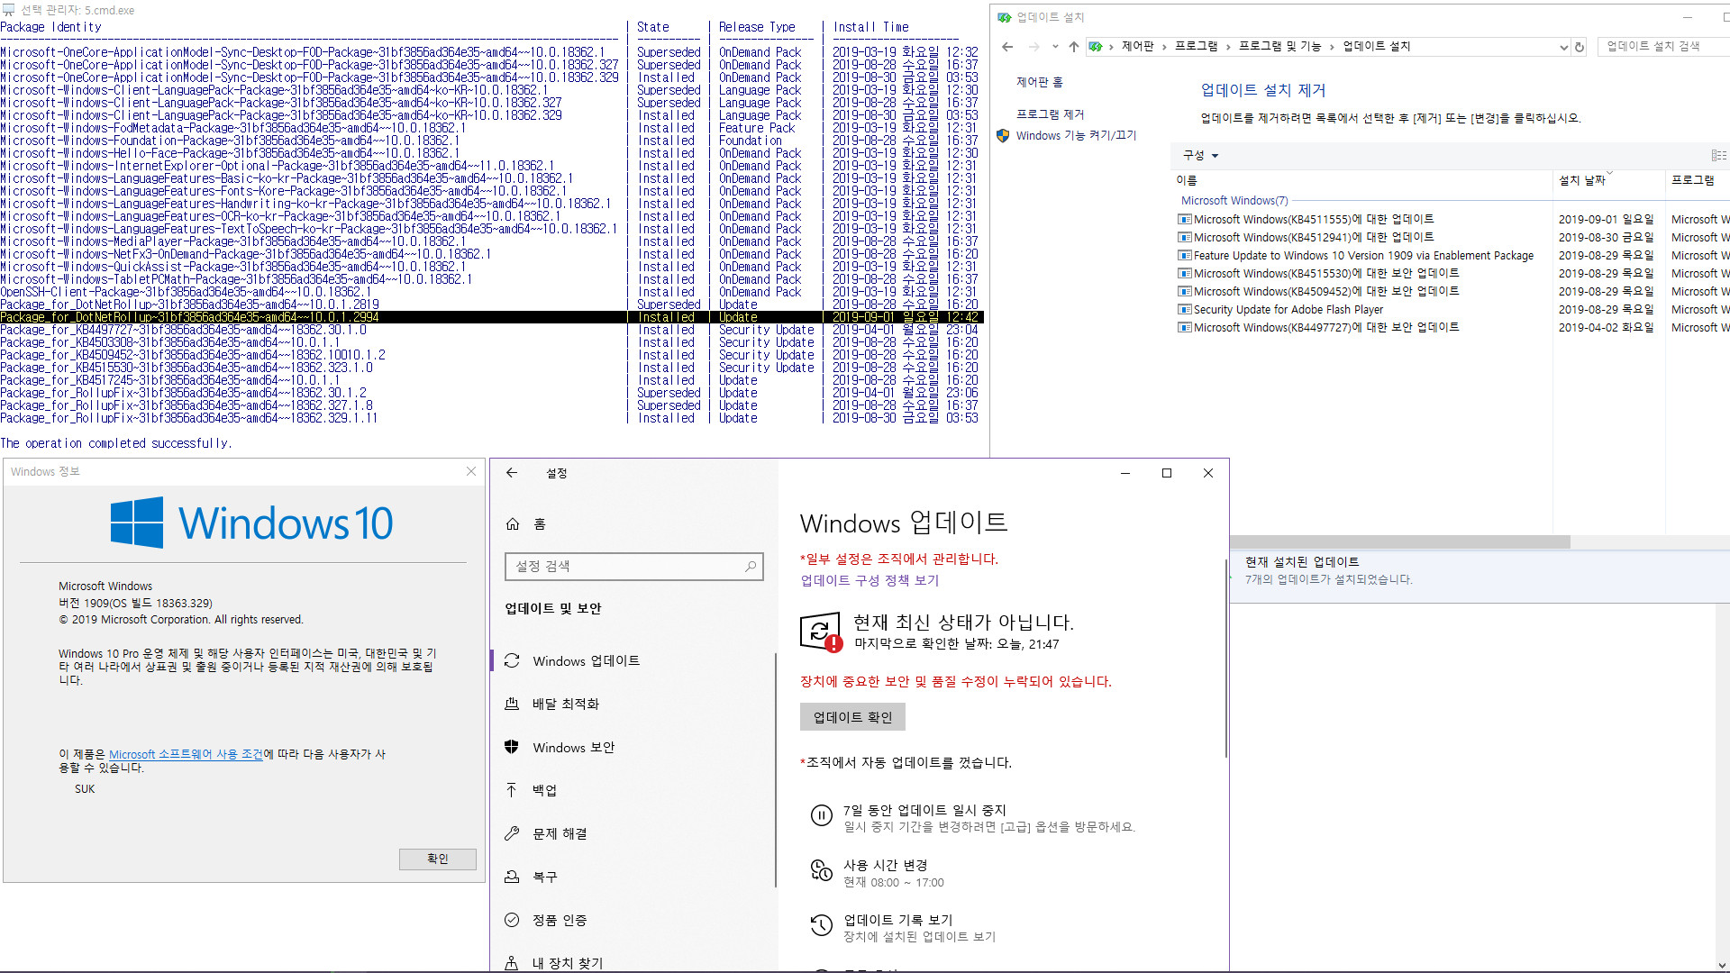This screenshot has height=973, width=1730.
Task: Click the Find My Device icon
Action: coord(514,962)
